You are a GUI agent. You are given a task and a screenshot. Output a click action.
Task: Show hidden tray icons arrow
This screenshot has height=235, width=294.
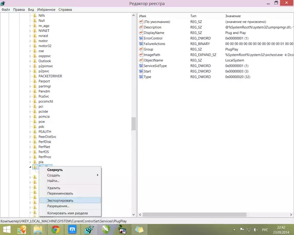pyautogui.click(x=234, y=230)
